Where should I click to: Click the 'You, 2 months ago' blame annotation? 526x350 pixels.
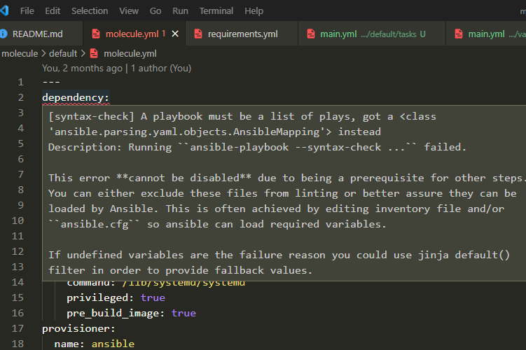pos(82,69)
